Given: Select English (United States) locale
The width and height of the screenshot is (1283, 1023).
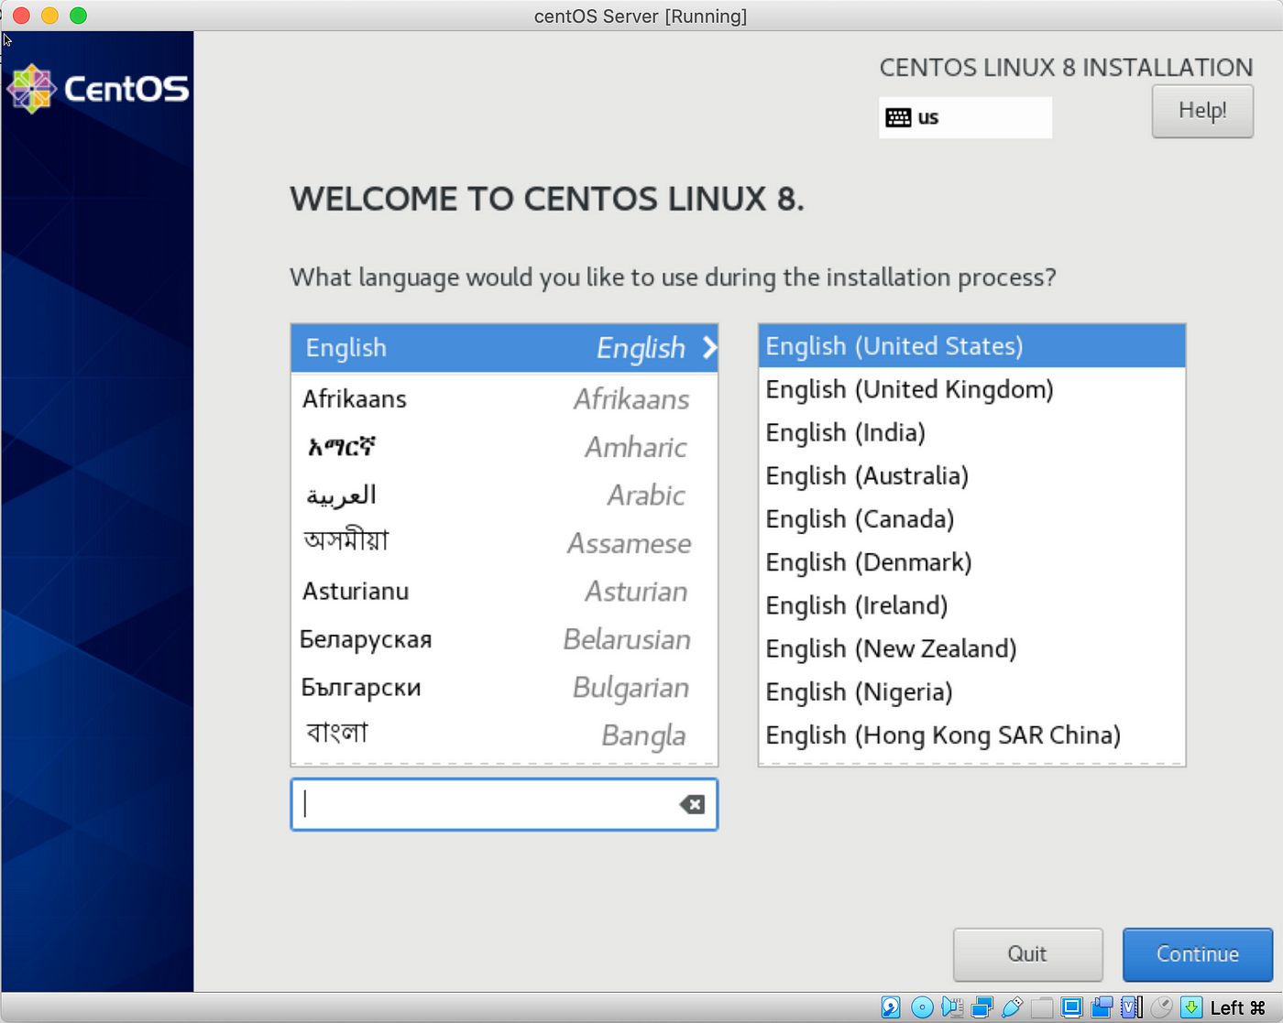Looking at the screenshot, I should pos(971,346).
